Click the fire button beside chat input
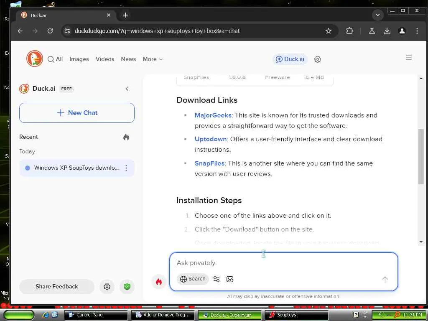This screenshot has width=428, height=321. (x=158, y=282)
